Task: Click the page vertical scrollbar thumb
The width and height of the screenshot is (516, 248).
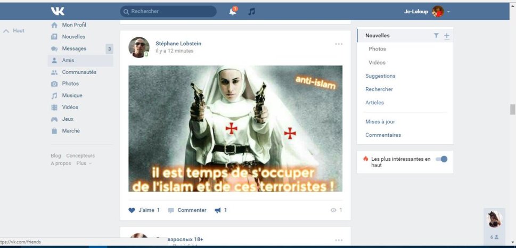Action: tap(512, 109)
